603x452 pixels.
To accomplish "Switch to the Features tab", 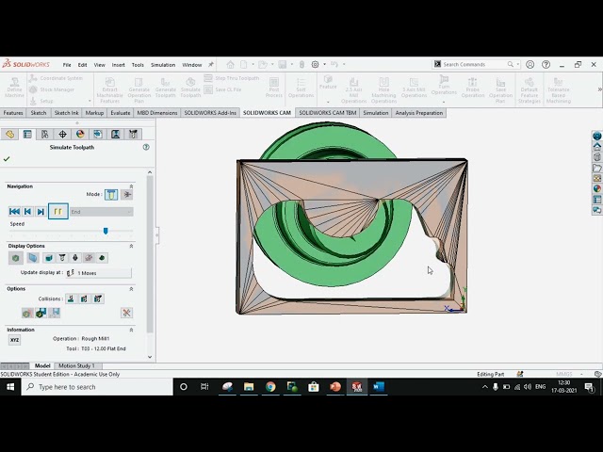I will coord(13,113).
